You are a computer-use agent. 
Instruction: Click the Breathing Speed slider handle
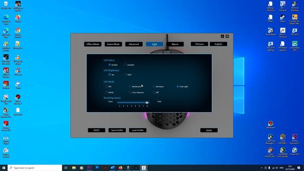pos(147,103)
